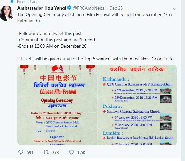Open the Ambassador Hou Yanqi name link

[42, 8]
